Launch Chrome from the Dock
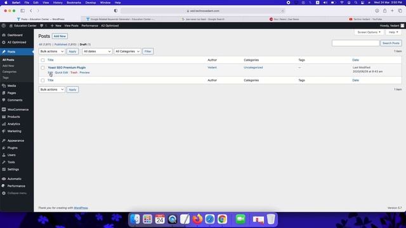This screenshot has width=406, height=228. [222, 219]
